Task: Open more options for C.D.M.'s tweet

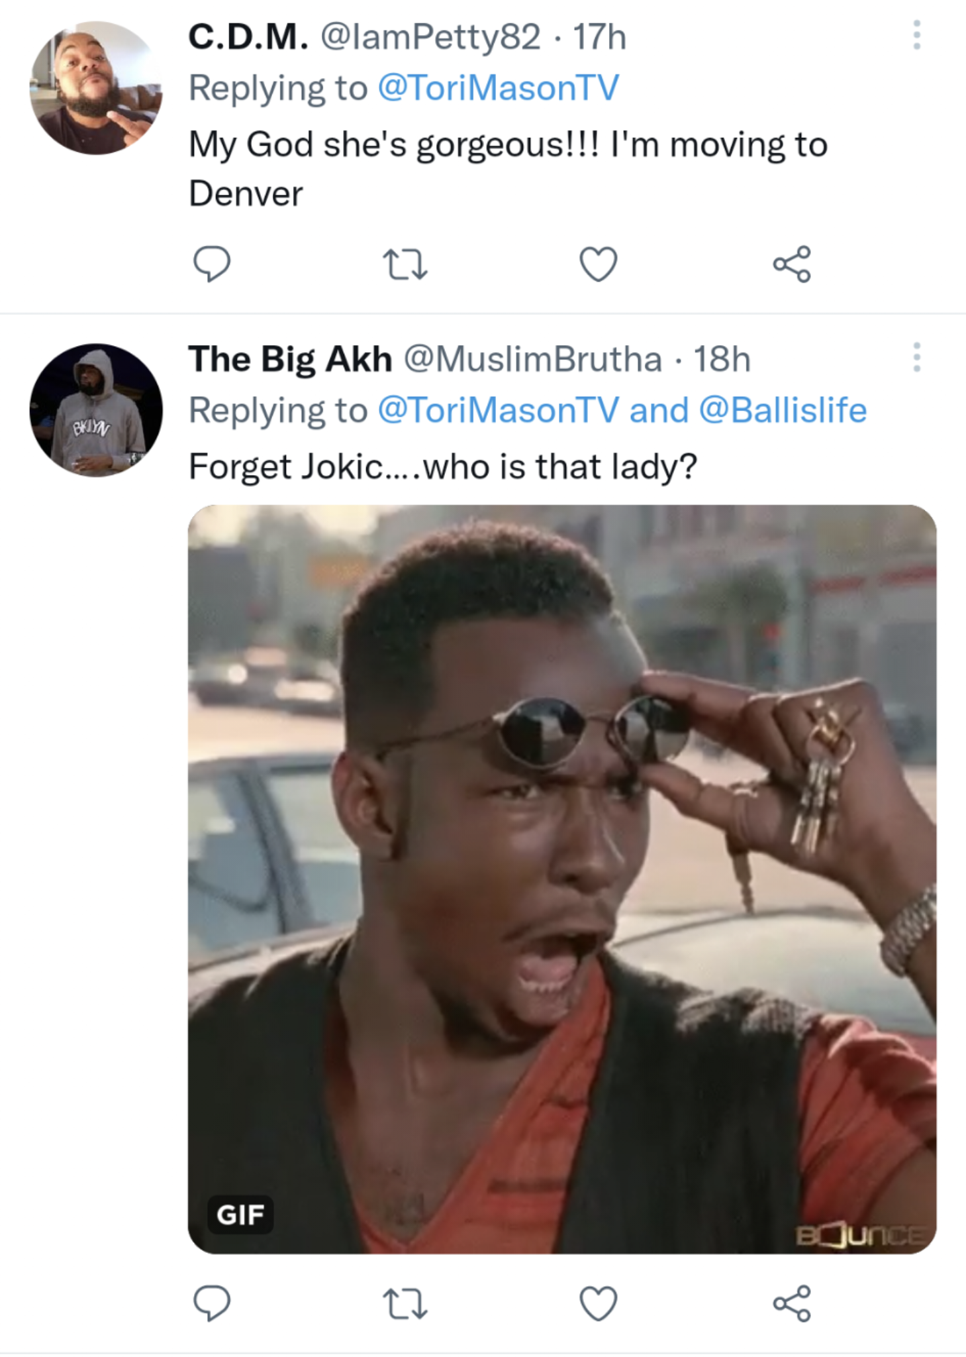Action: (x=916, y=35)
